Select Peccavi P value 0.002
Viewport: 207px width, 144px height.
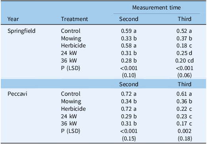pyautogui.click(x=184, y=131)
